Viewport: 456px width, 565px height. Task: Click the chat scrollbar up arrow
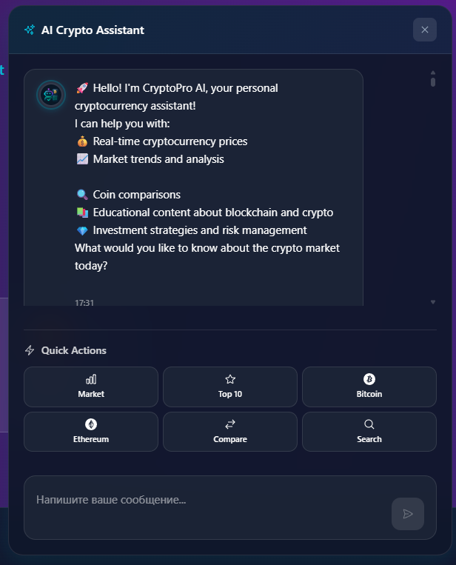click(433, 73)
